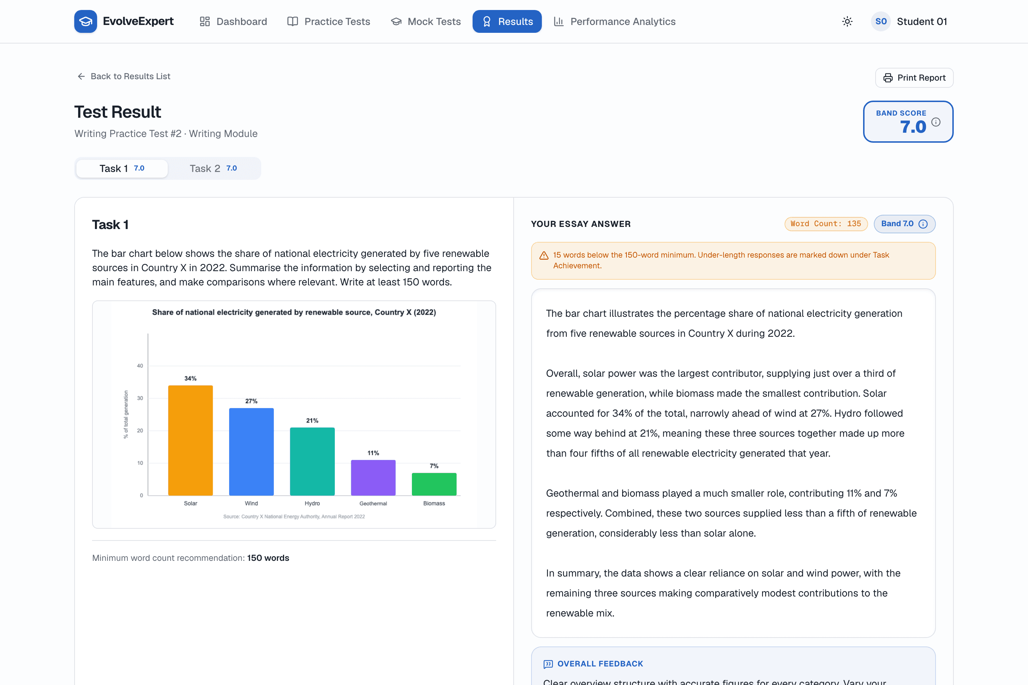Click the green Biomass bar
The width and height of the screenshot is (1028, 685).
[434, 484]
